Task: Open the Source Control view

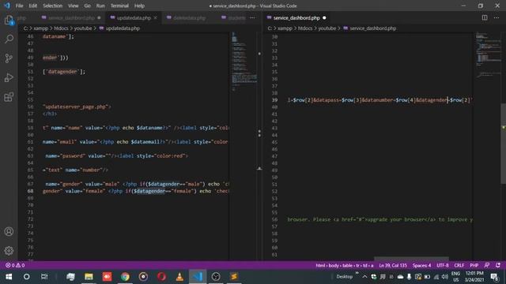Action: tap(9, 58)
